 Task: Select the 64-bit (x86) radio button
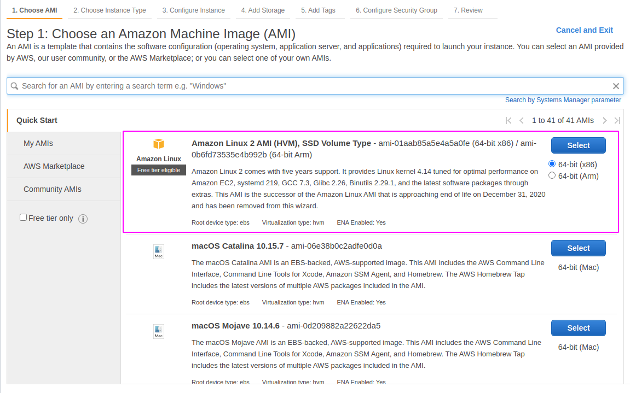pos(552,163)
